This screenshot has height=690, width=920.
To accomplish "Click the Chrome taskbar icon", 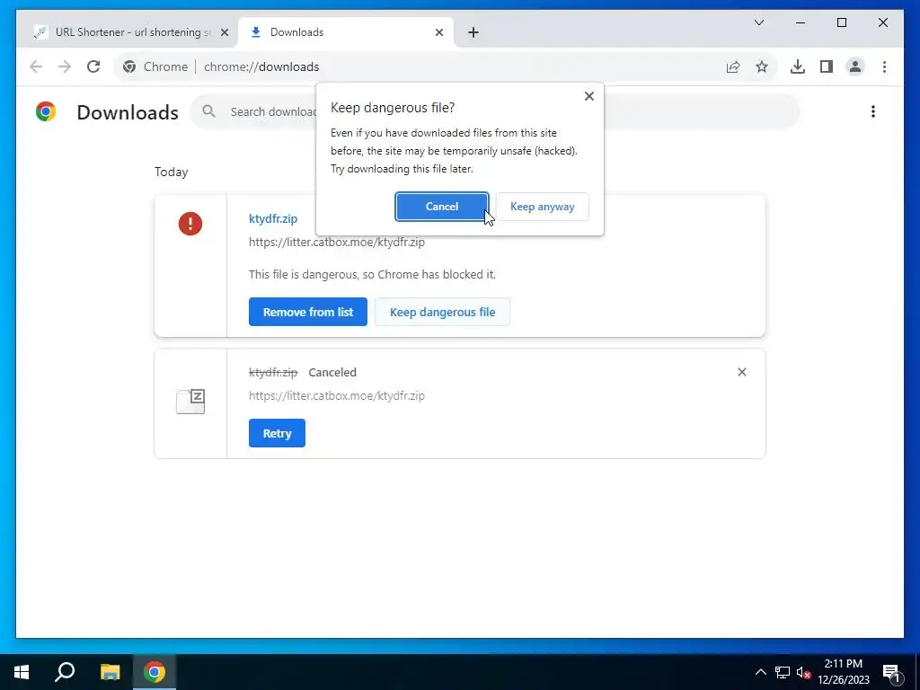I will (155, 672).
